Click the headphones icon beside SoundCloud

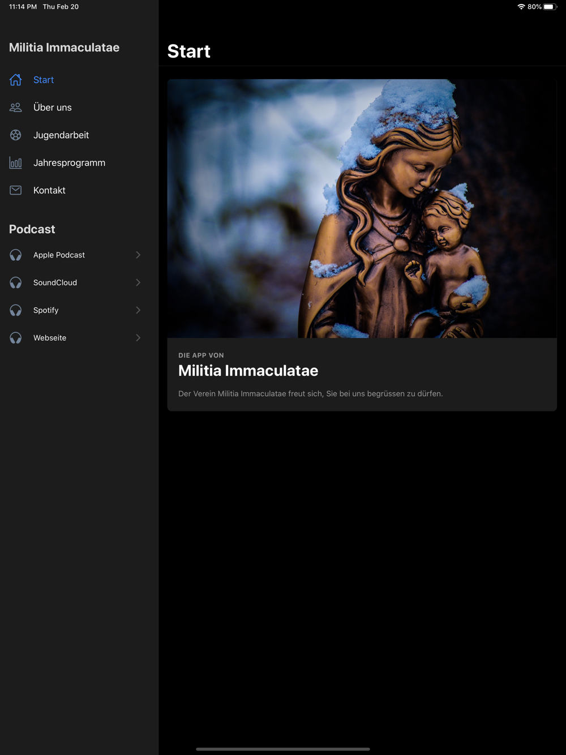pyautogui.click(x=16, y=283)
